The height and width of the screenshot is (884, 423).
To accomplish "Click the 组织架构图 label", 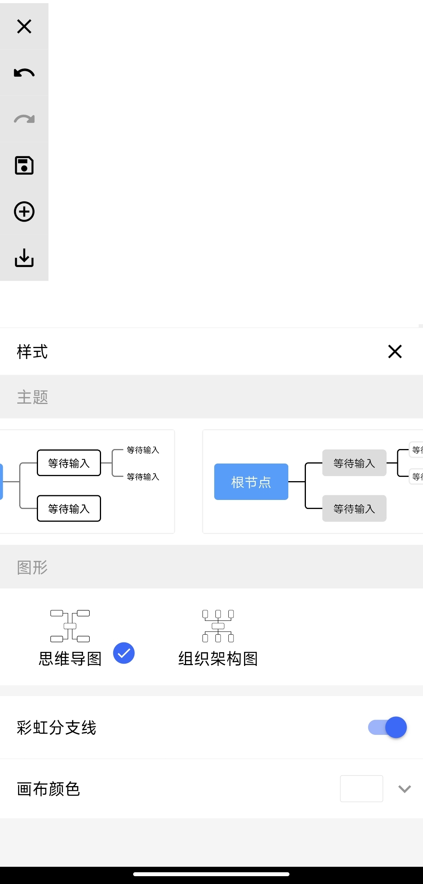I will [x=218, y=658].
